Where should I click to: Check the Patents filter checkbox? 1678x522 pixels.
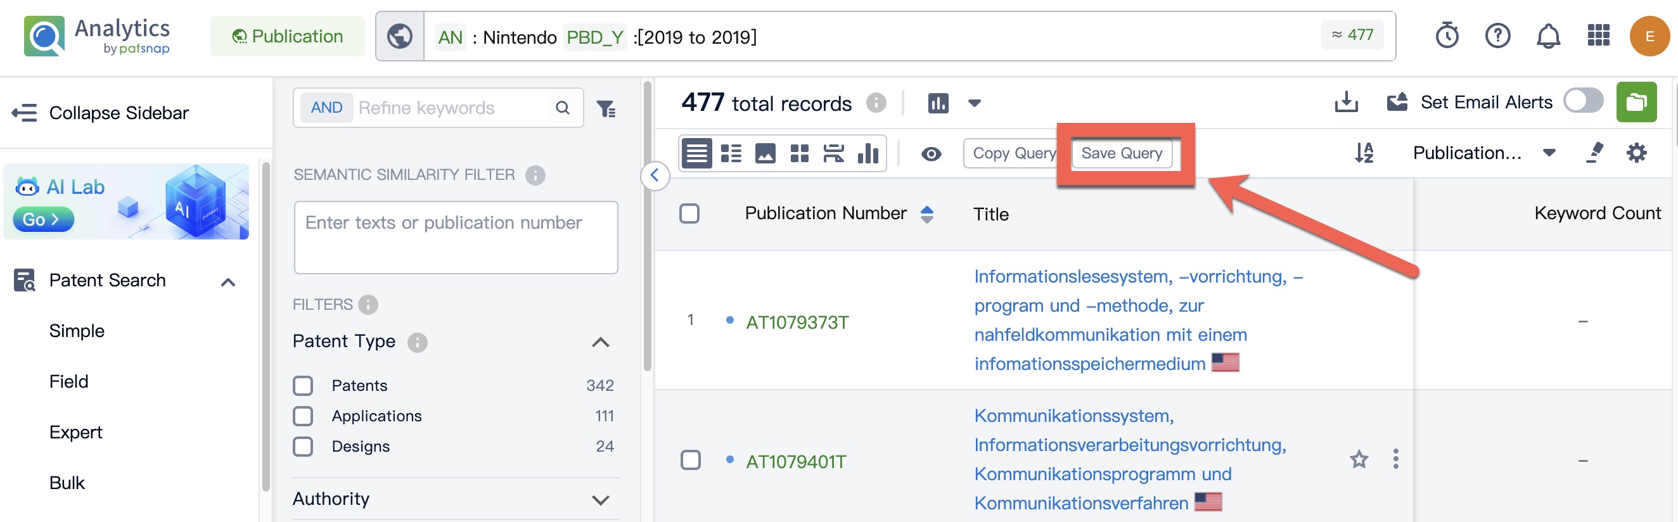click(x=303, y=385)
